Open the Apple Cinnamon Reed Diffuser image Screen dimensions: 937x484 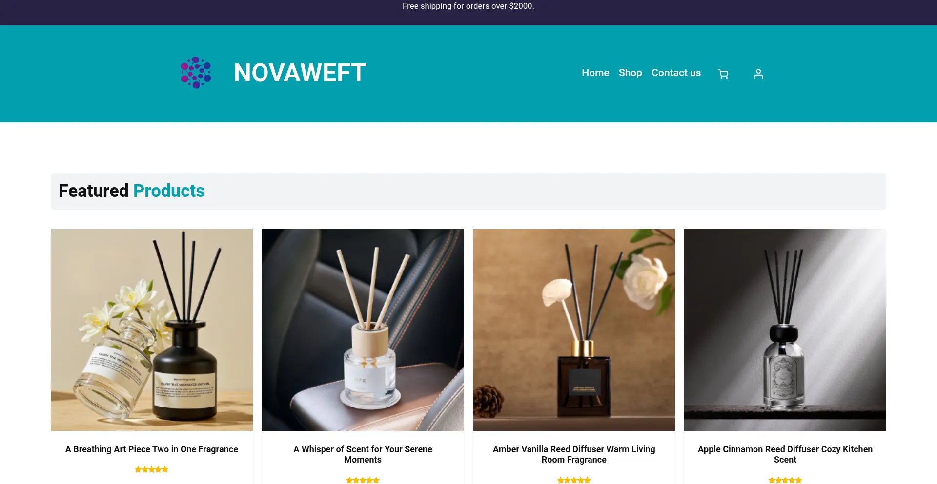coord(785,330)
